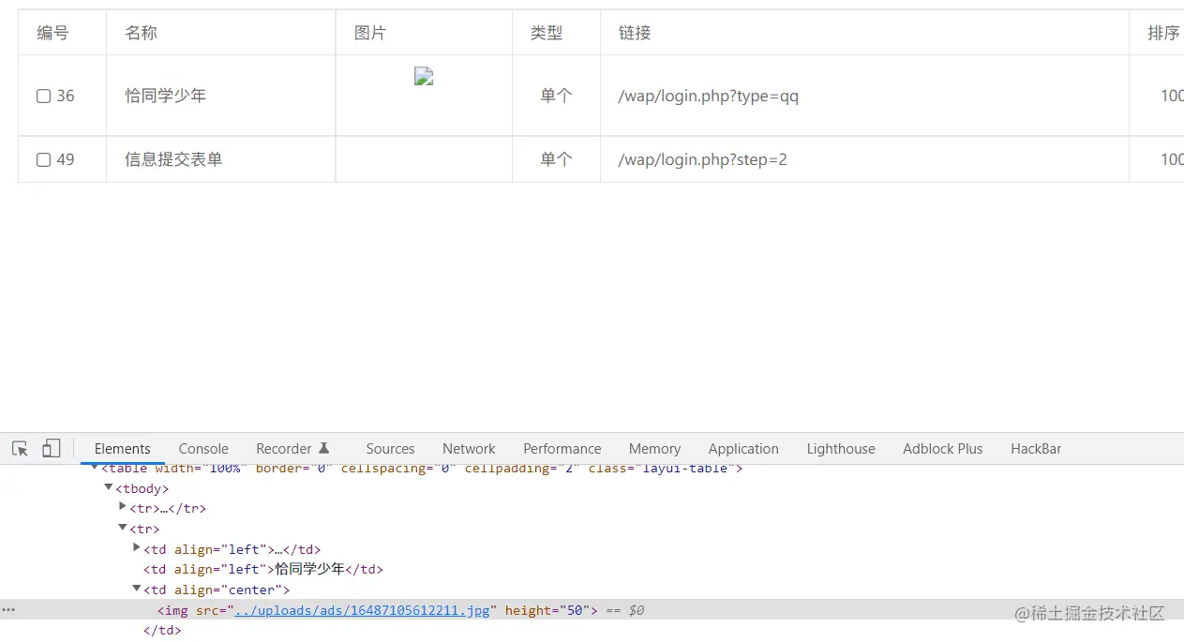Expand the collapsed tr…/tr node
1184x642 pixels.
point(123,508)
